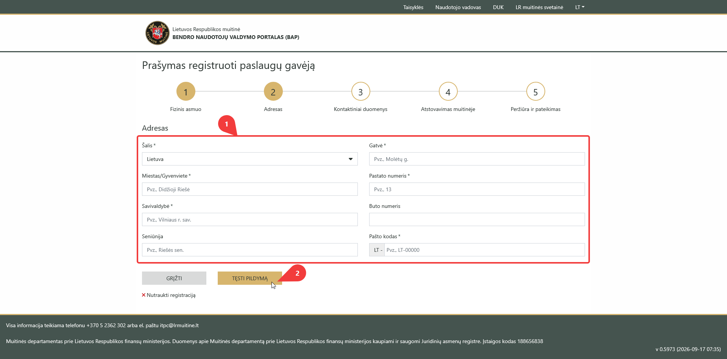Click the Seniūnija input field

click(x=250, y=250)
